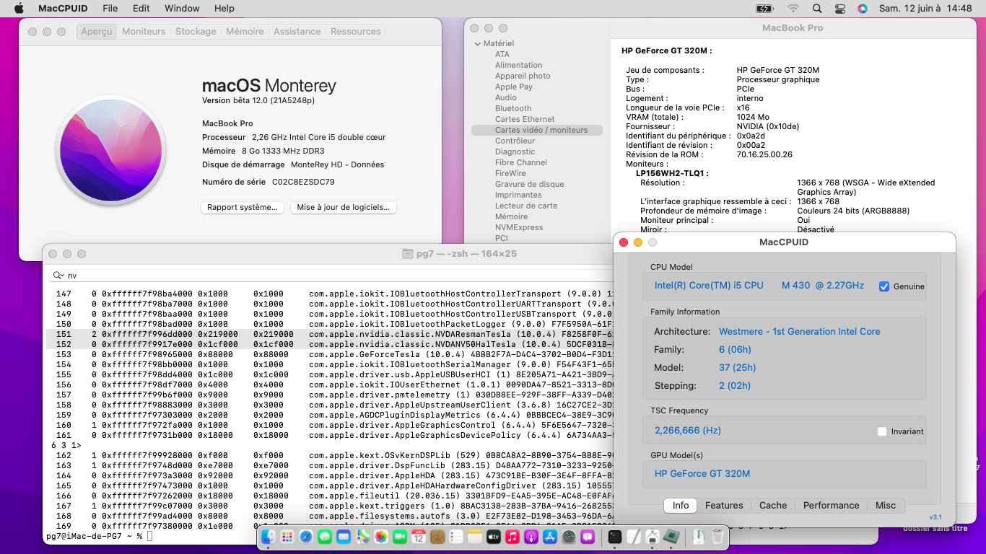Toggle the Genuine checkbox in MacCPUID
Image resolution: width=986 pixels, height=554 pixels.
pos(884,286)
